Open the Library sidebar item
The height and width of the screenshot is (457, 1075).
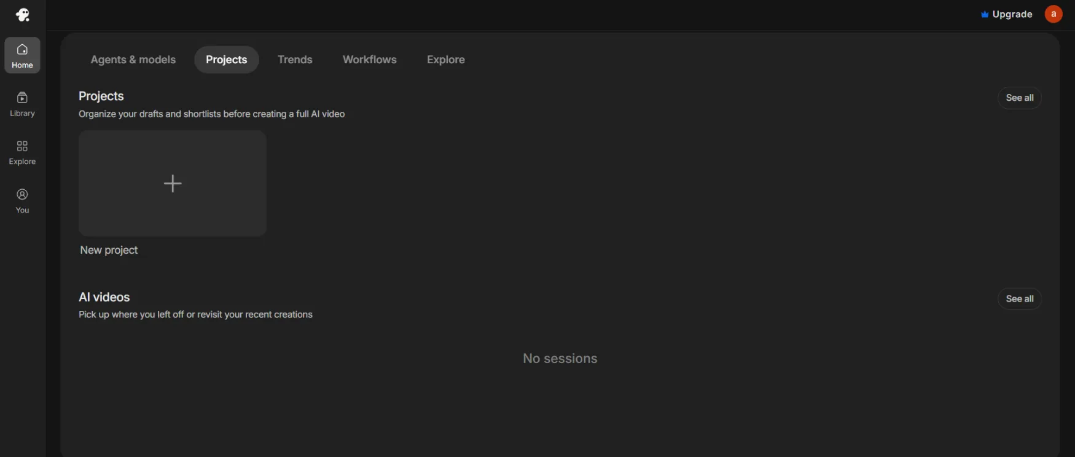coord(22,104)
